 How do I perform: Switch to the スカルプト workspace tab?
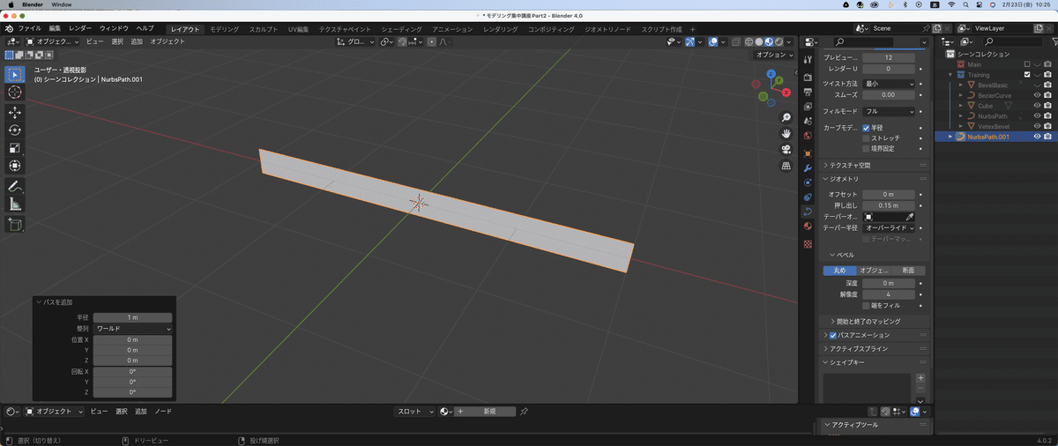coord(263,29)
